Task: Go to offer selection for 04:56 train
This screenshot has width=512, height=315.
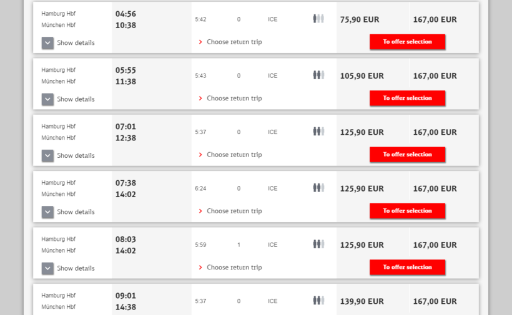Action: (407, 42)
